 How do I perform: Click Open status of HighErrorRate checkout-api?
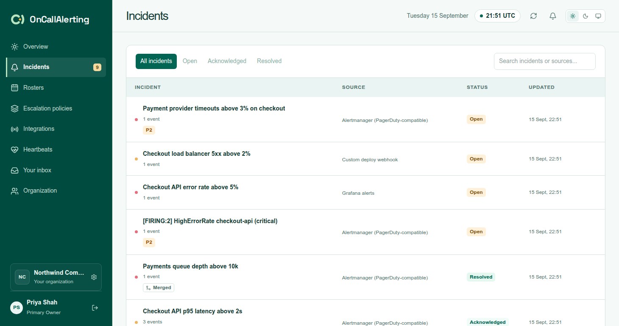click(x=476, y=232)
